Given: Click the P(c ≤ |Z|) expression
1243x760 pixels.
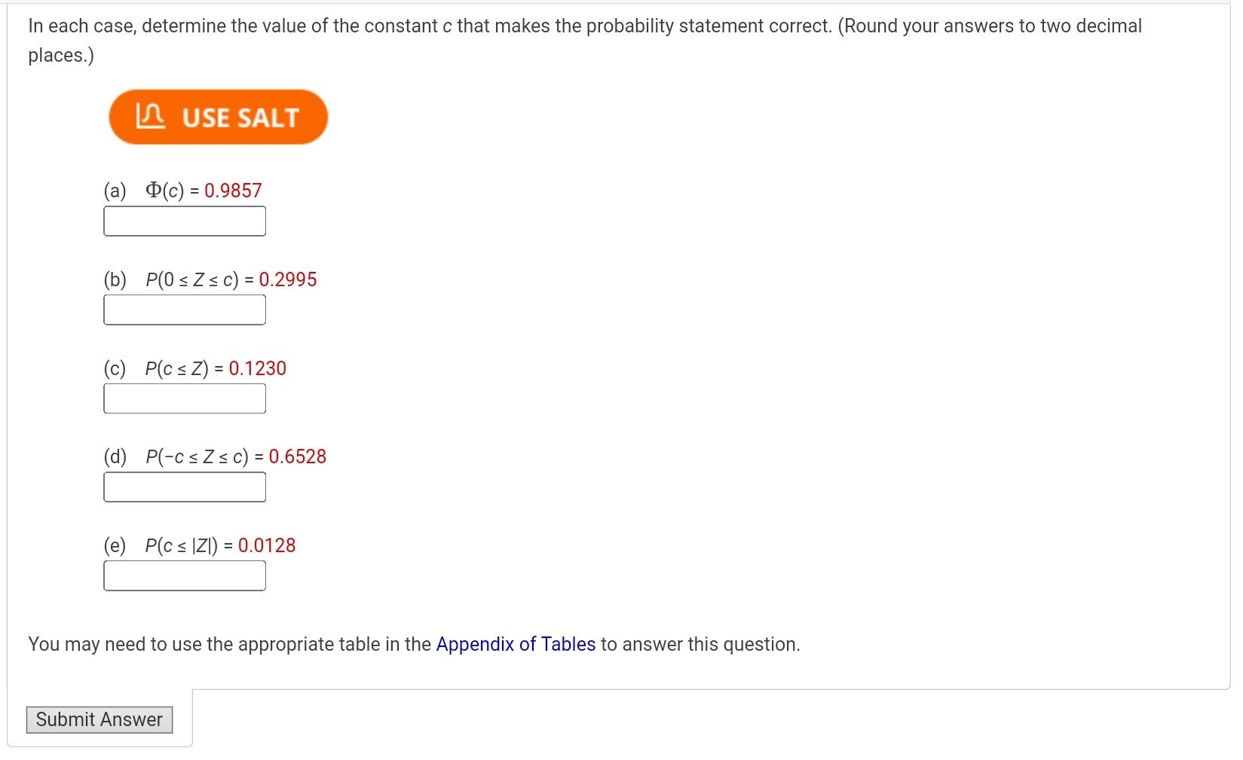Looking at the screenshot, I should click(x=181, y=545).
